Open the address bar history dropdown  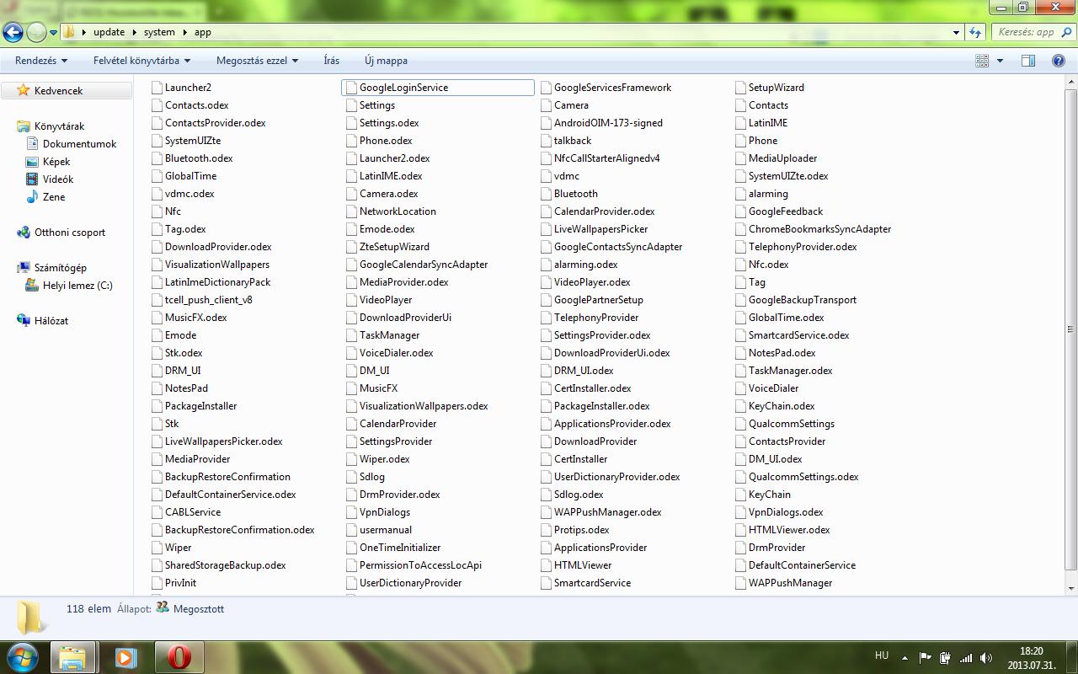956,32
